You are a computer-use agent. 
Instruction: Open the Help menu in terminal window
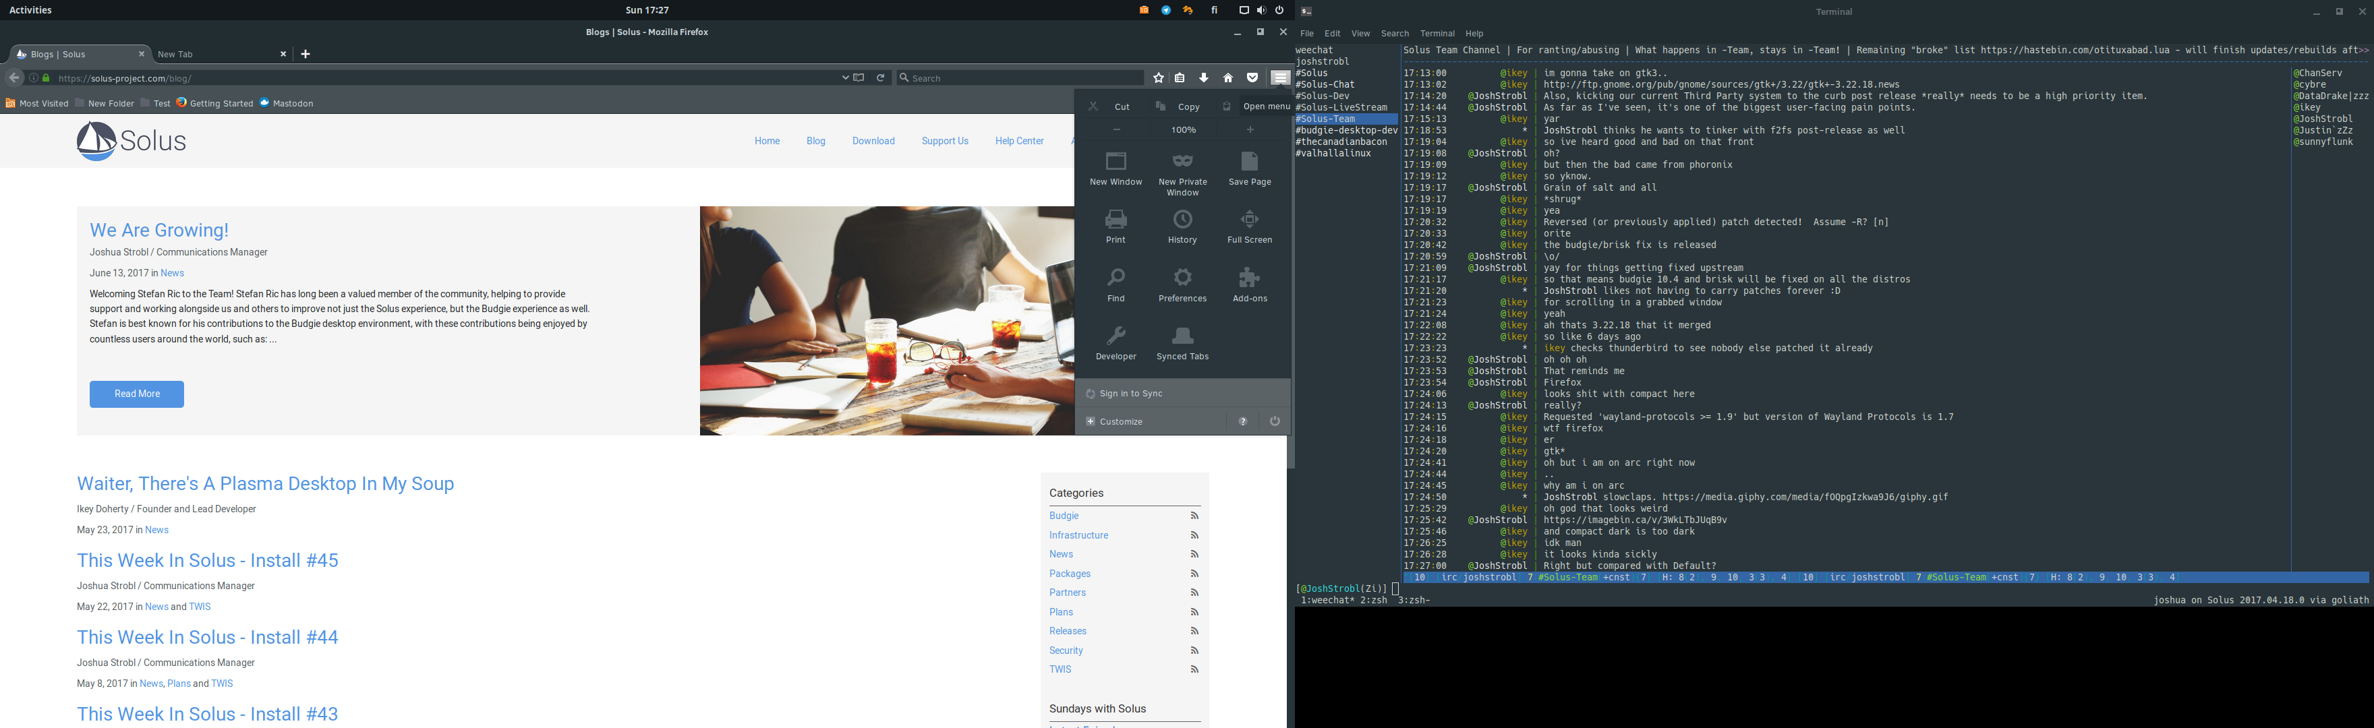click(1474, 33)
